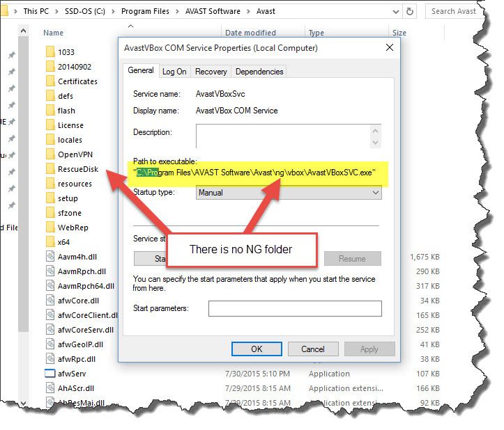504x430 pixels.
Task: Switch to the Log On tab
Action: 174,72
